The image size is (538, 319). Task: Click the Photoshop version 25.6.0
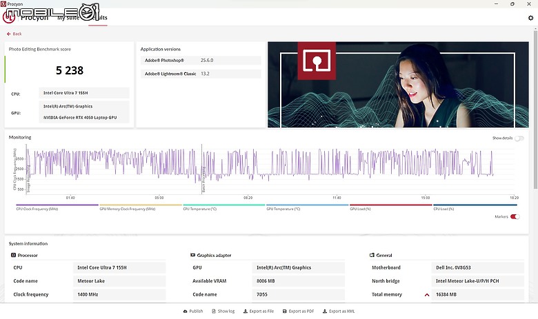coord(207,61)
